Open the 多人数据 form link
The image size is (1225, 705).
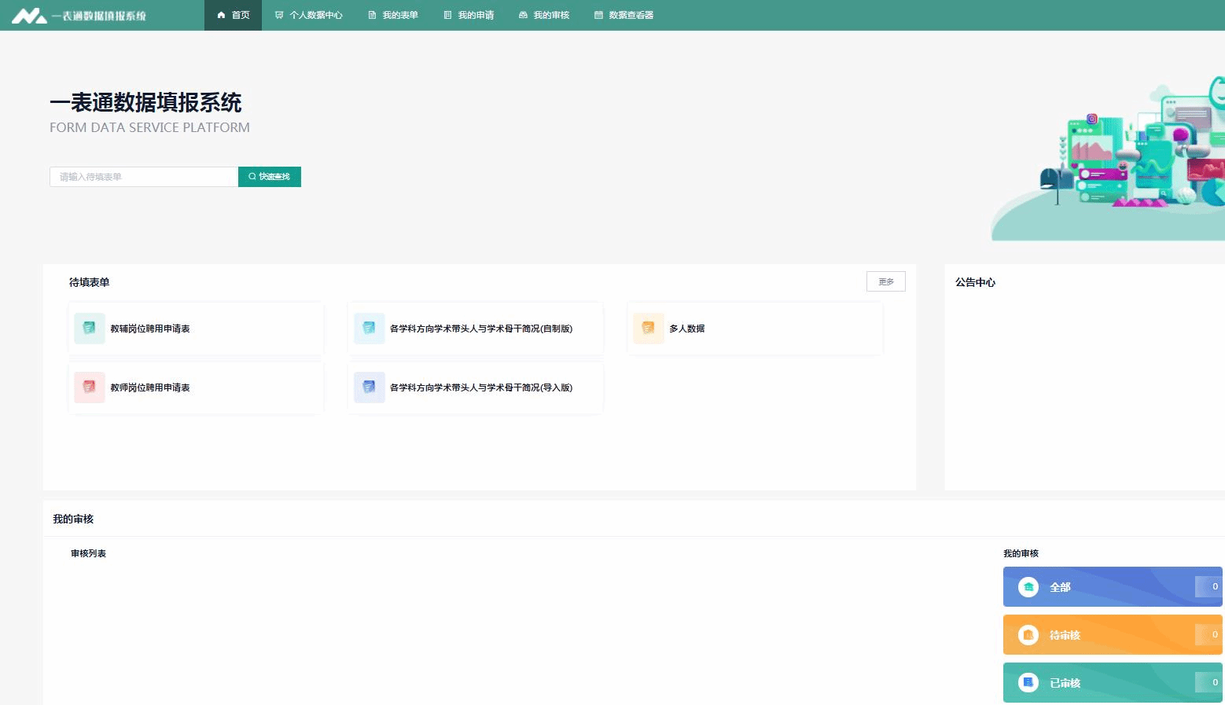pos(687,329)
